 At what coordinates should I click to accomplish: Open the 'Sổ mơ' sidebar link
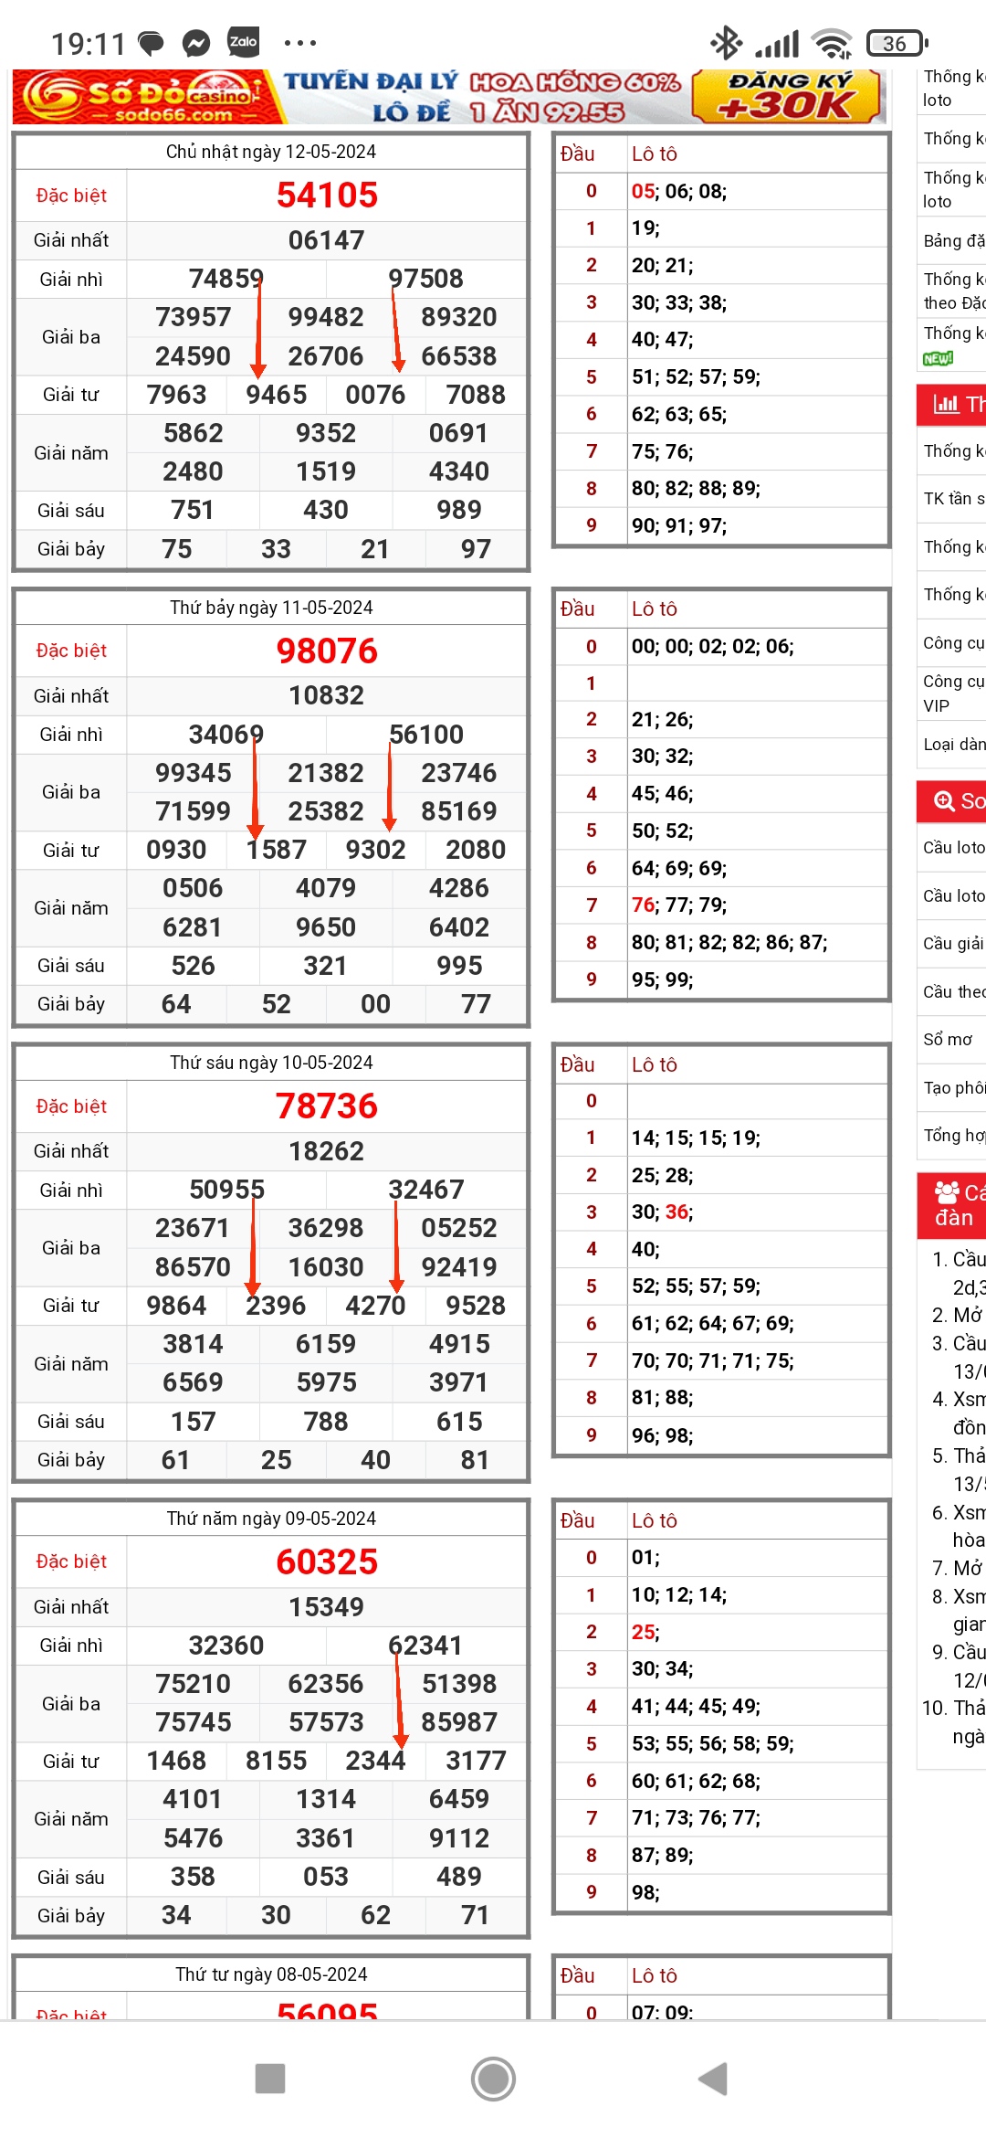[x=948, y=1039]
